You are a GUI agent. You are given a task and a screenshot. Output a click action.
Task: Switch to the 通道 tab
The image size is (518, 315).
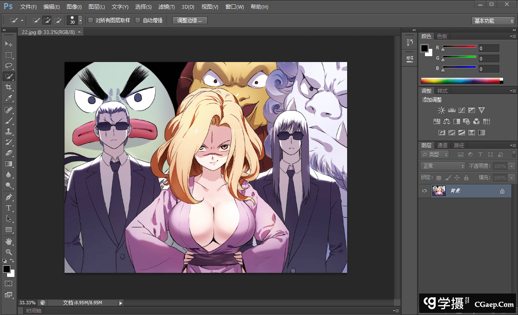click(x=442, y=145)
